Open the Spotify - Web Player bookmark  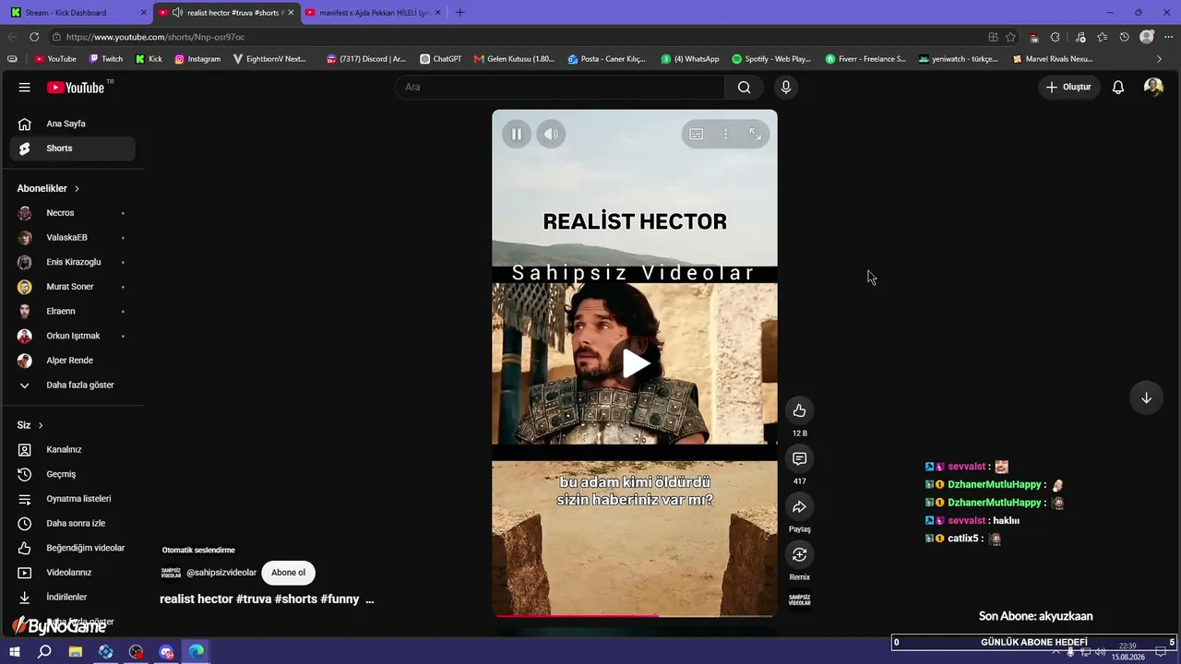pos(771,59)
